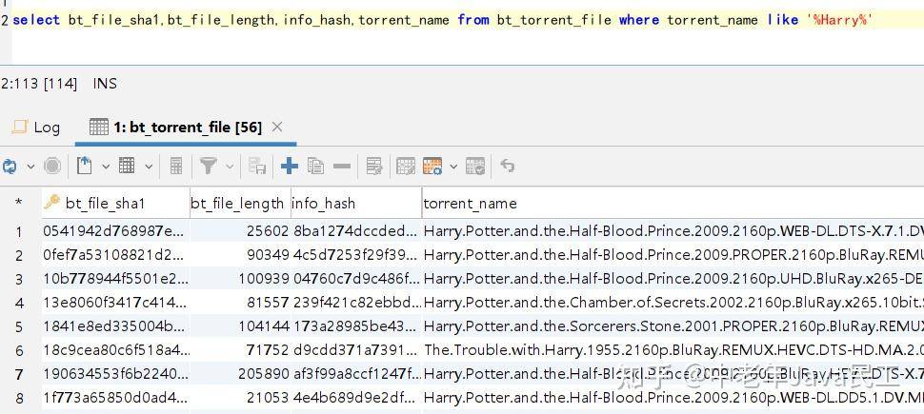Select row number 4 header
924x414 pixels.
pos(19,304)
